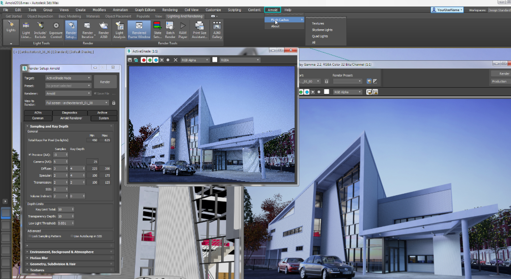Click the Include/Exclude light tool
The image size is (511, 279).
click(40, 30)
